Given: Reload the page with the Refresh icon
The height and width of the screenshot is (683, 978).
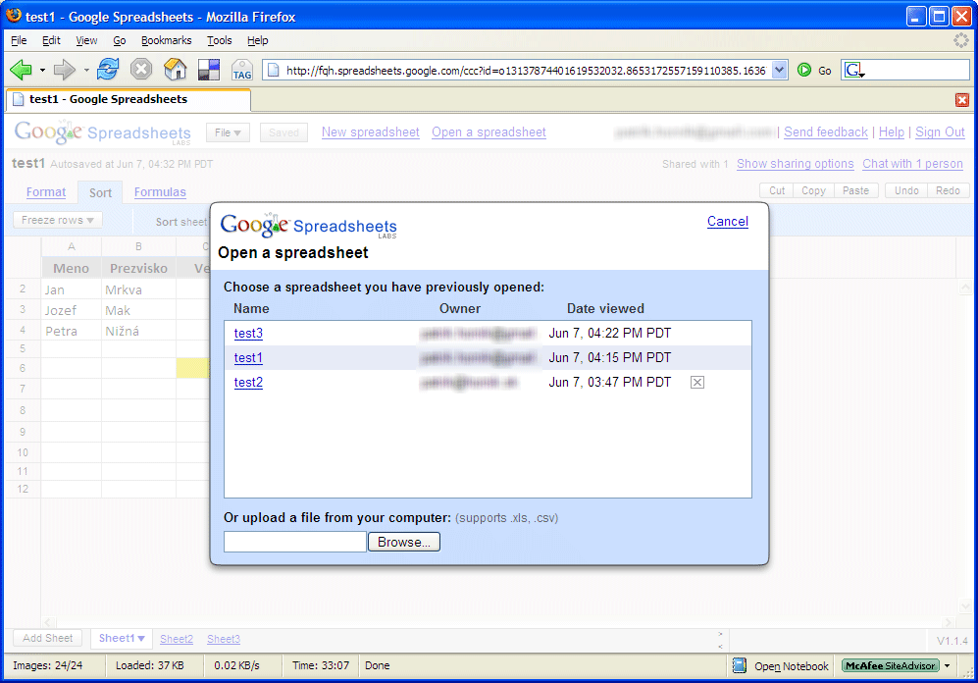Looking at the screenshot, I should point(108,70).
